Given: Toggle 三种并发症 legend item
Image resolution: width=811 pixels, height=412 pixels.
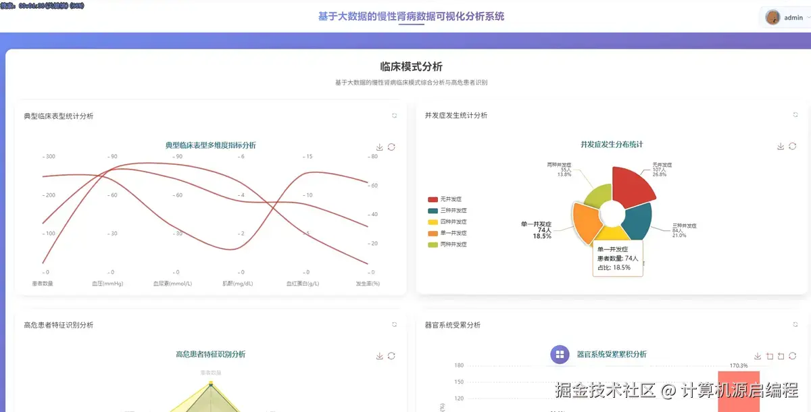Looking at the screenshot, I should 447,211.
